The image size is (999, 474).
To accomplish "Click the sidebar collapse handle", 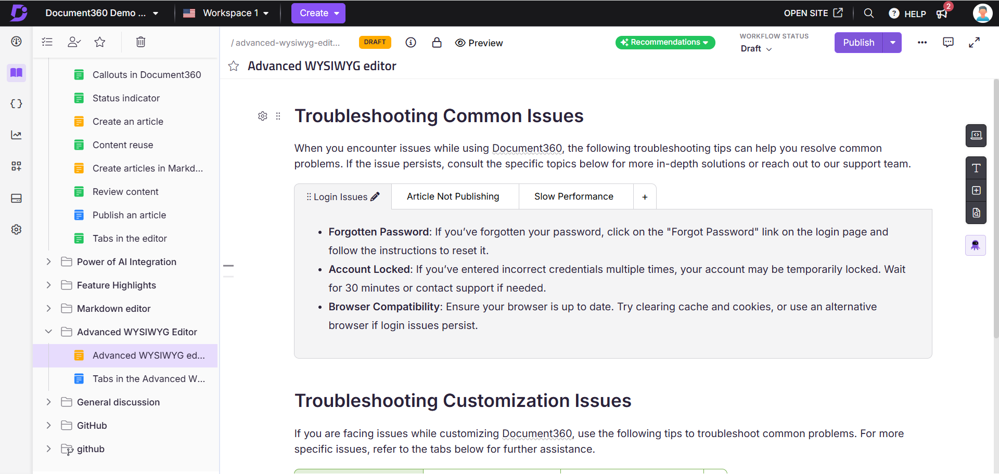I will 228,271.
